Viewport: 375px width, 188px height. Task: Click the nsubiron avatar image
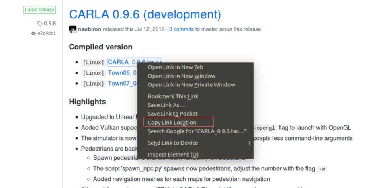click(73, 29)
